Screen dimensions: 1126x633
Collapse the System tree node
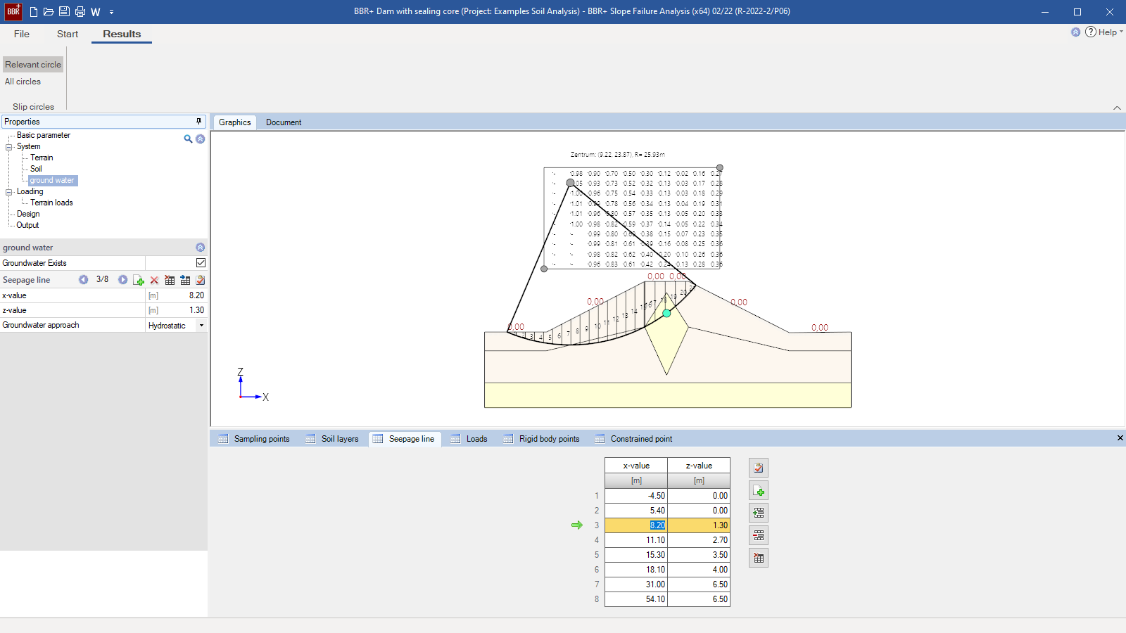[9, 147]
